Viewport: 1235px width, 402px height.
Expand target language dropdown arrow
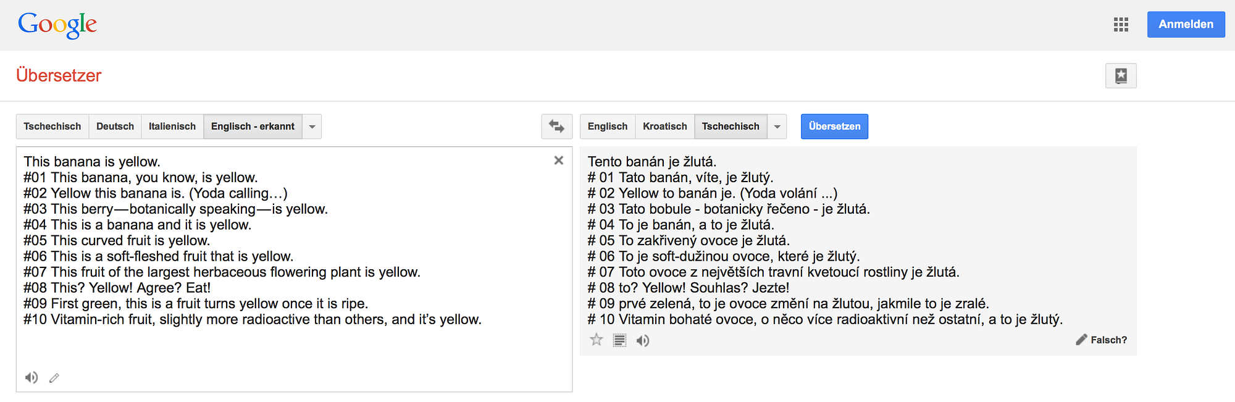point(777,127)
